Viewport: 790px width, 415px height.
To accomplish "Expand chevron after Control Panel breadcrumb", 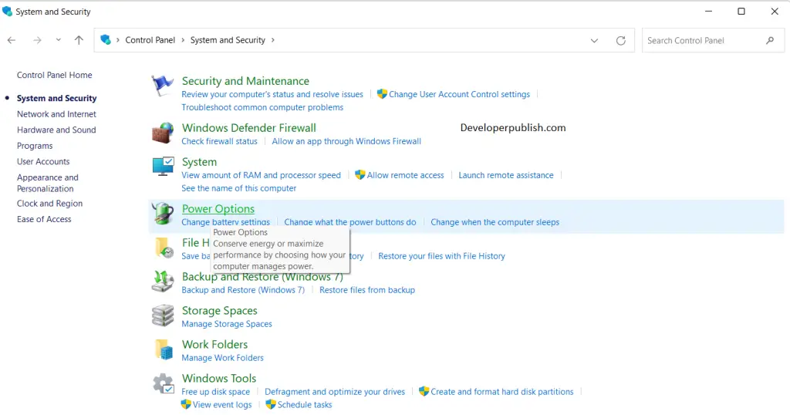I will click(x=183, y=40).
